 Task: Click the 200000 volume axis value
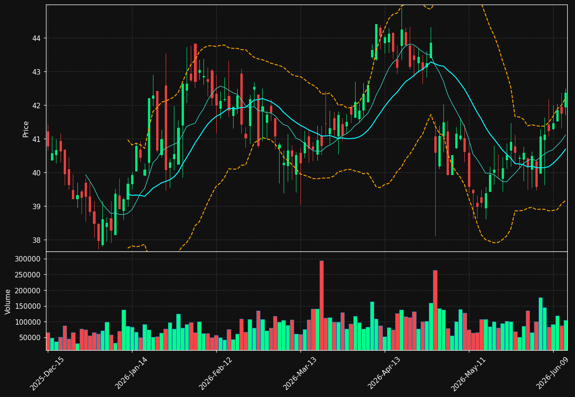(x=27, y=291)
